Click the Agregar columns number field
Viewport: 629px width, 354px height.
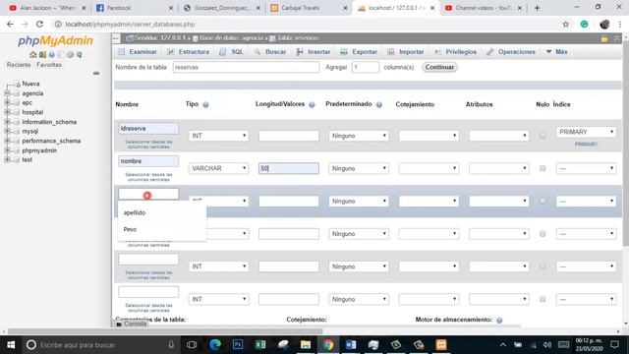(x=365, y=67)
